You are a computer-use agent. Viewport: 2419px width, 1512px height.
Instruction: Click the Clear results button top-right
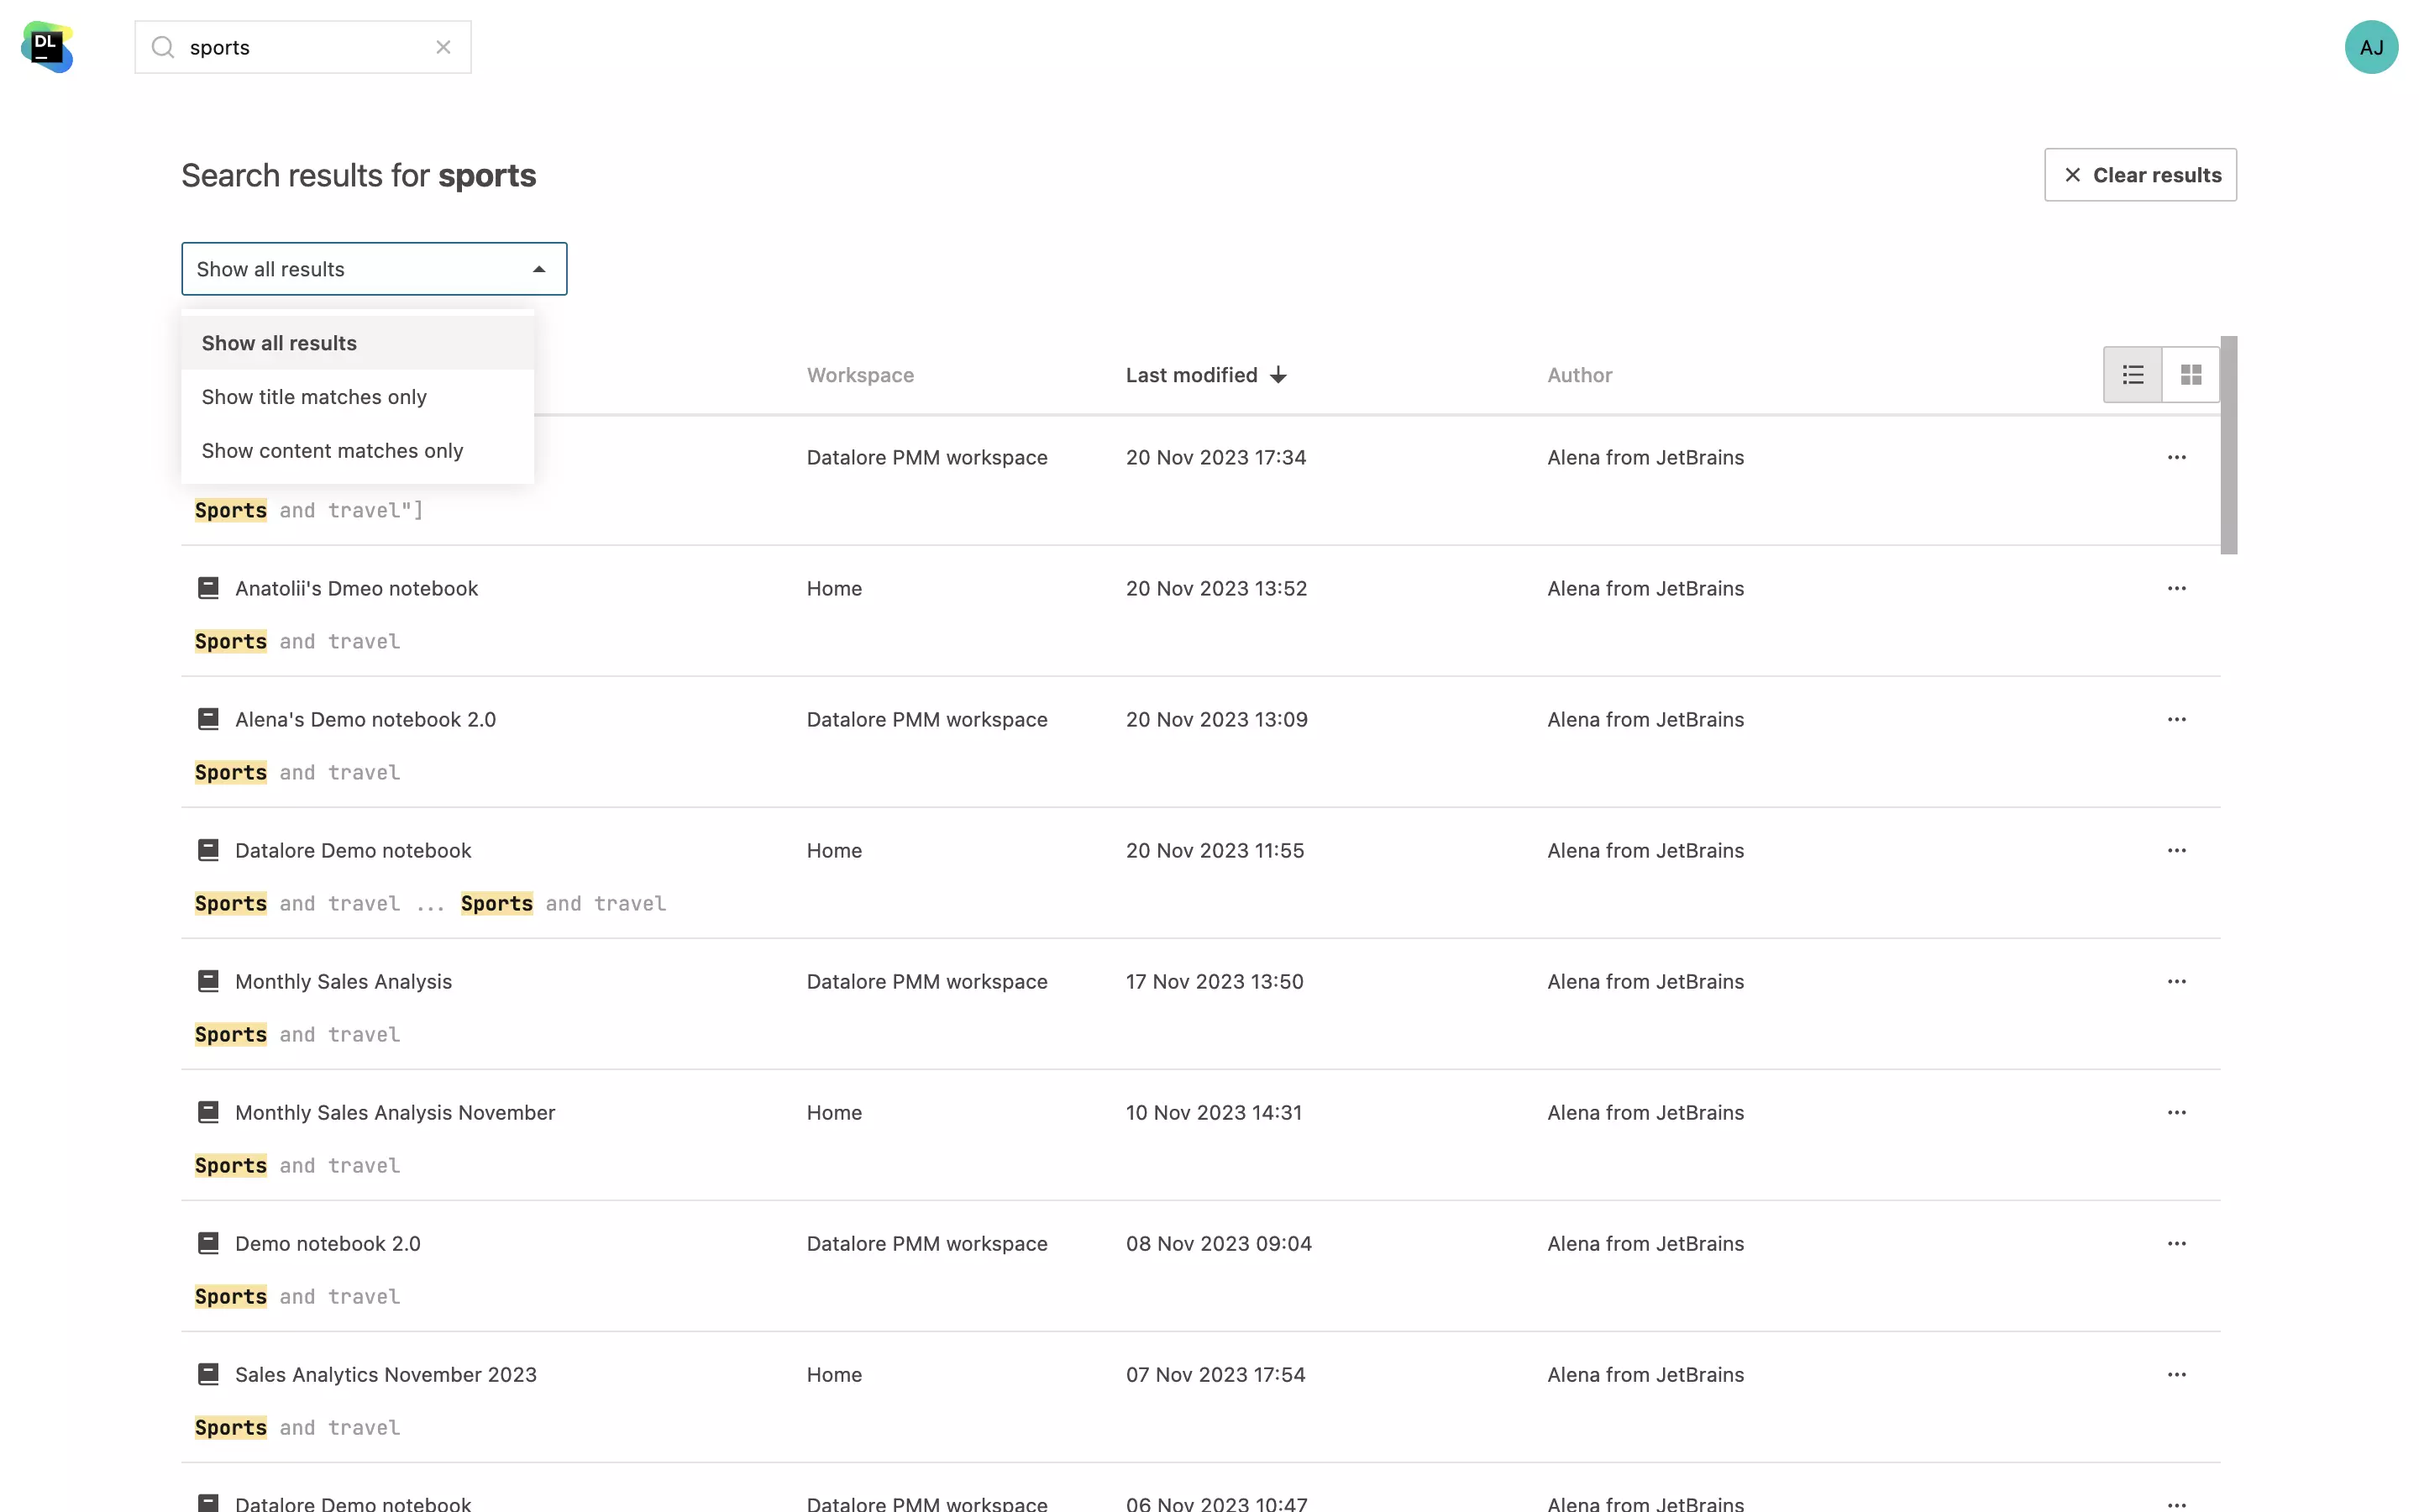point(2140,174)
